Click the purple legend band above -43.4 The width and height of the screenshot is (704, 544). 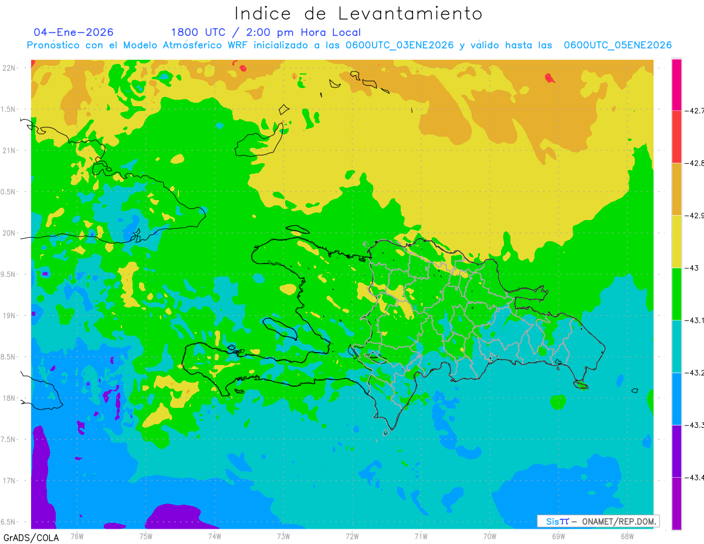click(676, 451)
